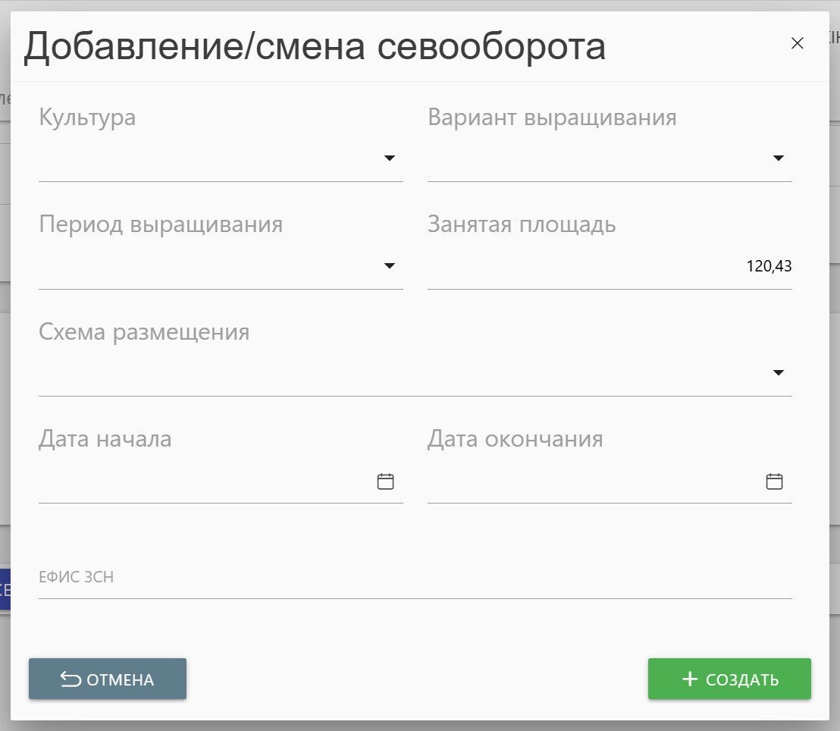
Task: Open the calendar picker for Дата начала
Action: click(386, 482)
